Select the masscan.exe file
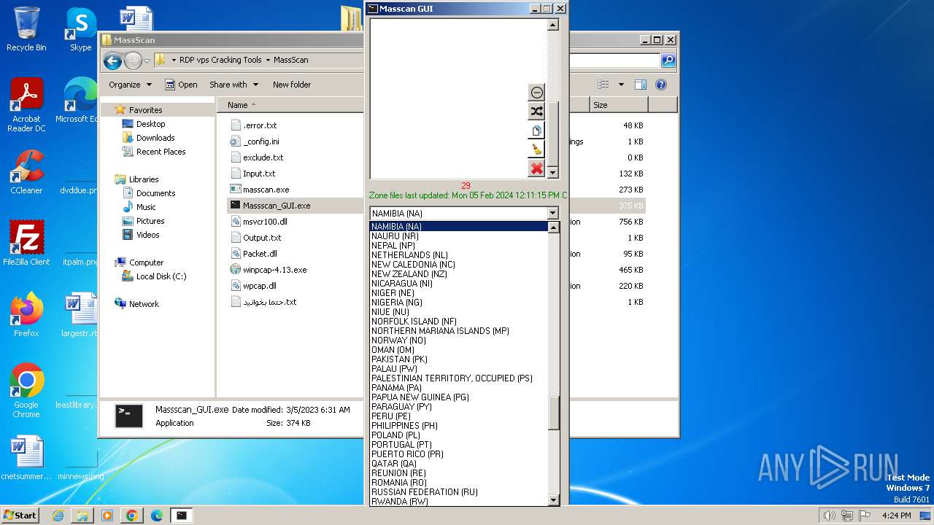The image size is (934, 525). (x=266, y=190)
